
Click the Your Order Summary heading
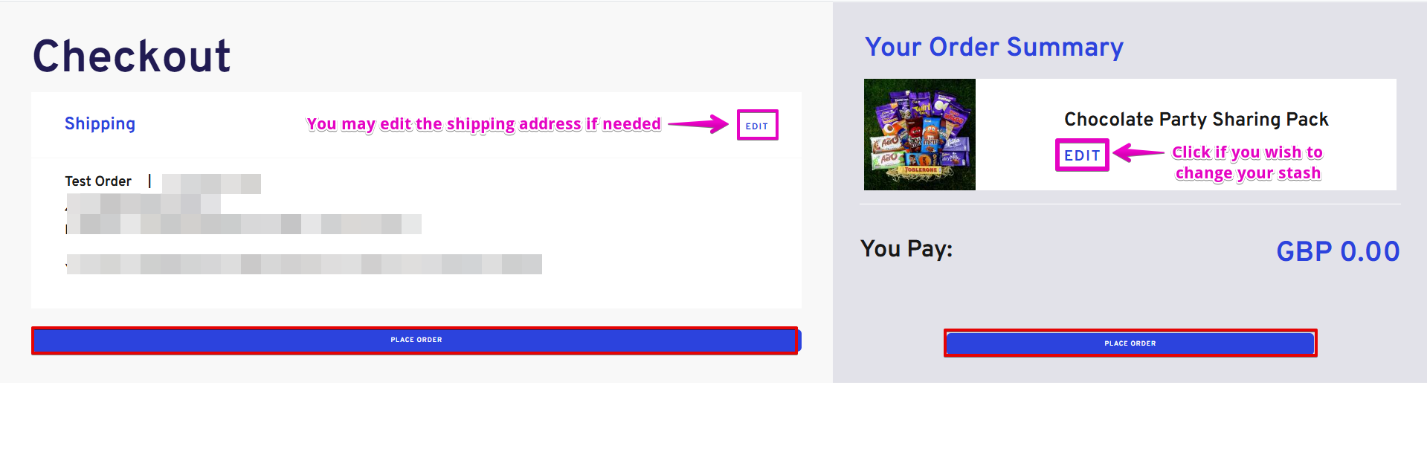[x=993, y=48]
